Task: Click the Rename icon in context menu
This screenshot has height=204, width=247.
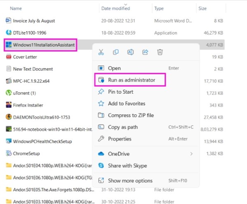Action: click(x=130, y=52)
